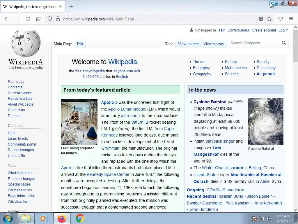Select the Wikipedia browser tab

(33, 7)
